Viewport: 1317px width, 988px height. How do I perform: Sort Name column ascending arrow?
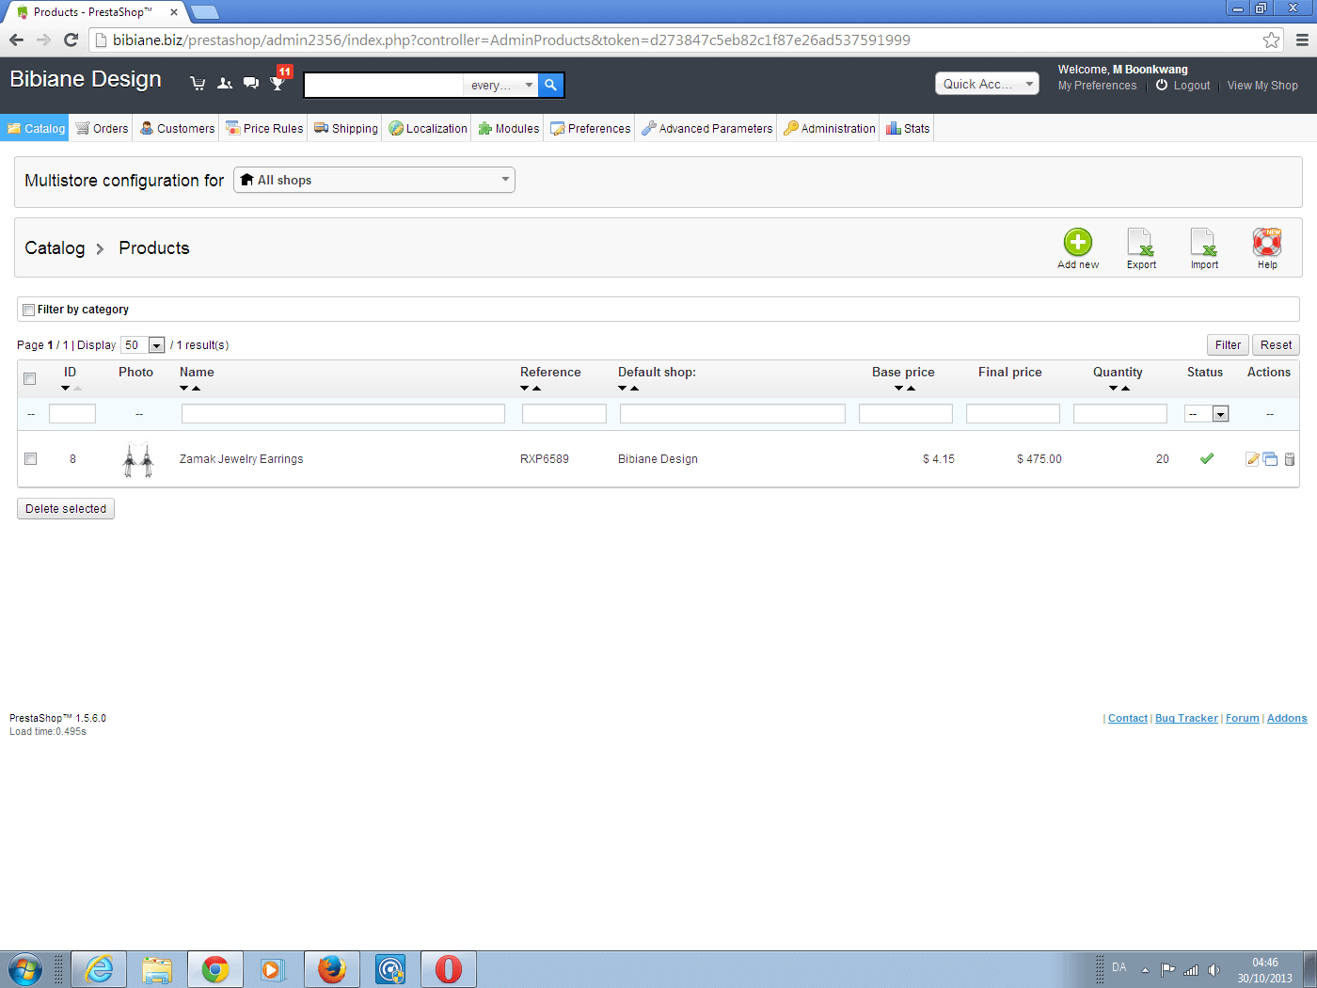(x=196, y=389)
